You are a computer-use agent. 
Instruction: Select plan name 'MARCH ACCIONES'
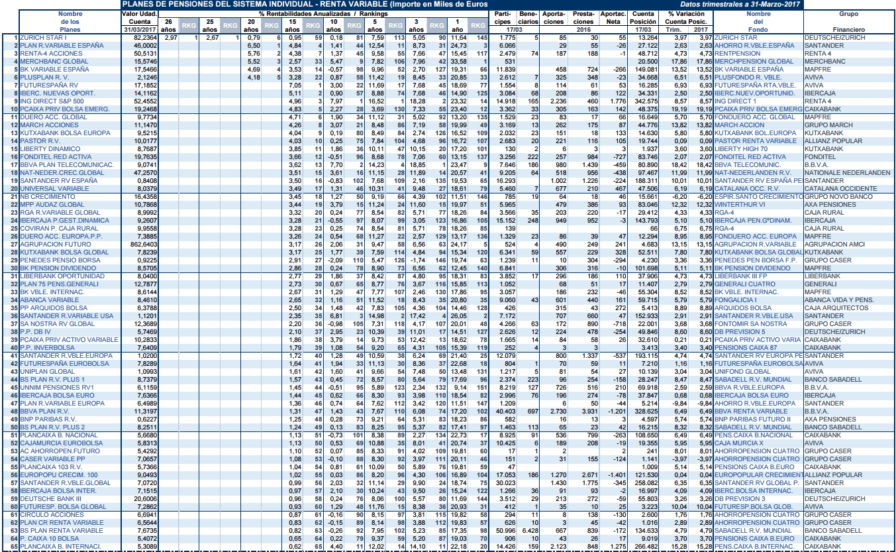[x=49, y=125]
